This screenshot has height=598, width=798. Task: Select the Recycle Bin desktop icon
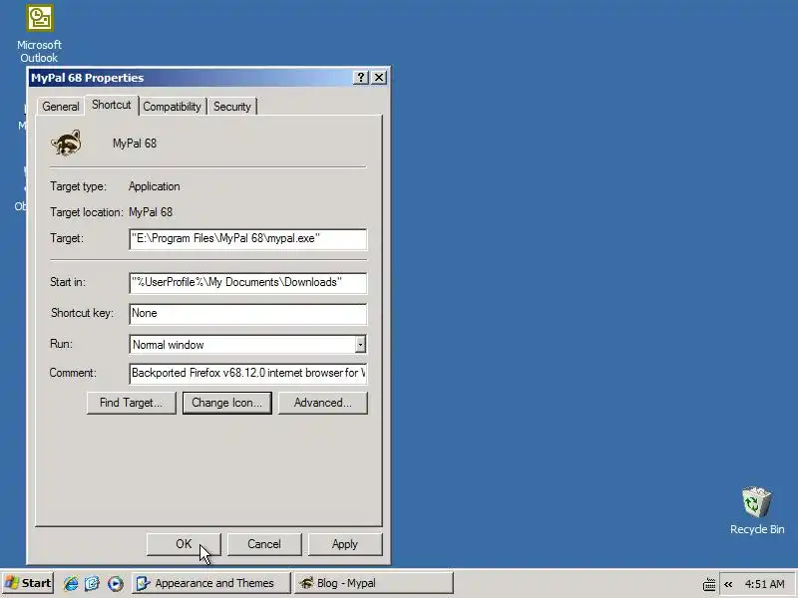[756, 510]
